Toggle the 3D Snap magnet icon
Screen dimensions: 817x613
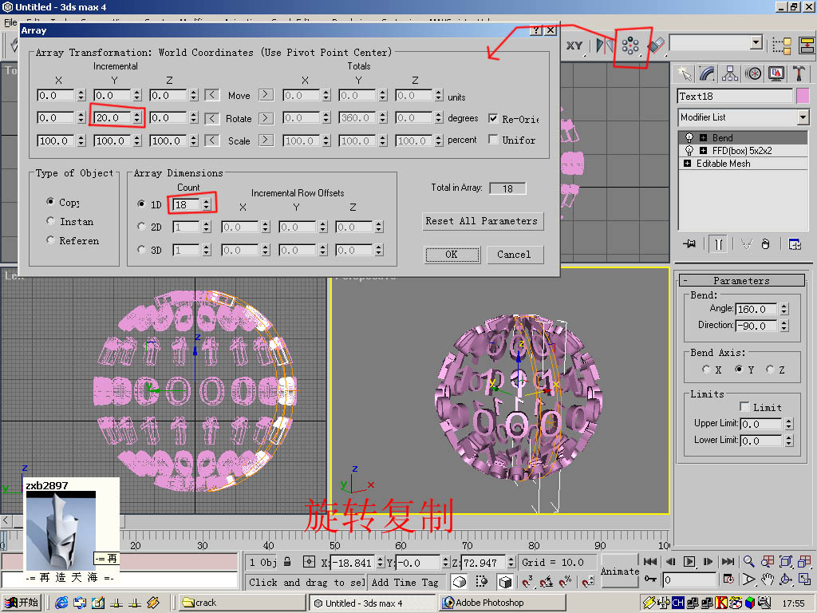point(527,581)
